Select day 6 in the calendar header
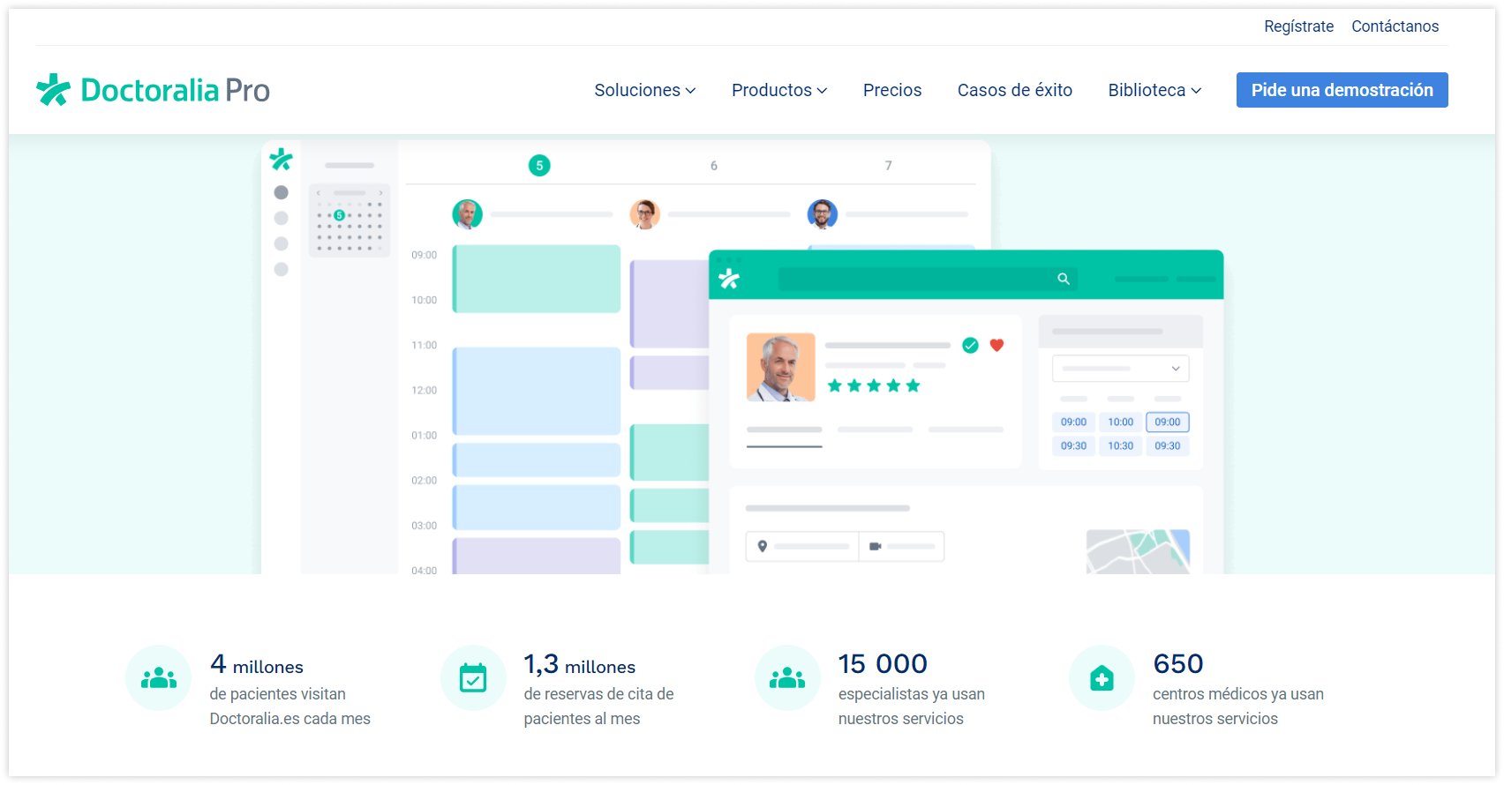The height and width of the screenshot is (785, 1504). tap(713, 165)
